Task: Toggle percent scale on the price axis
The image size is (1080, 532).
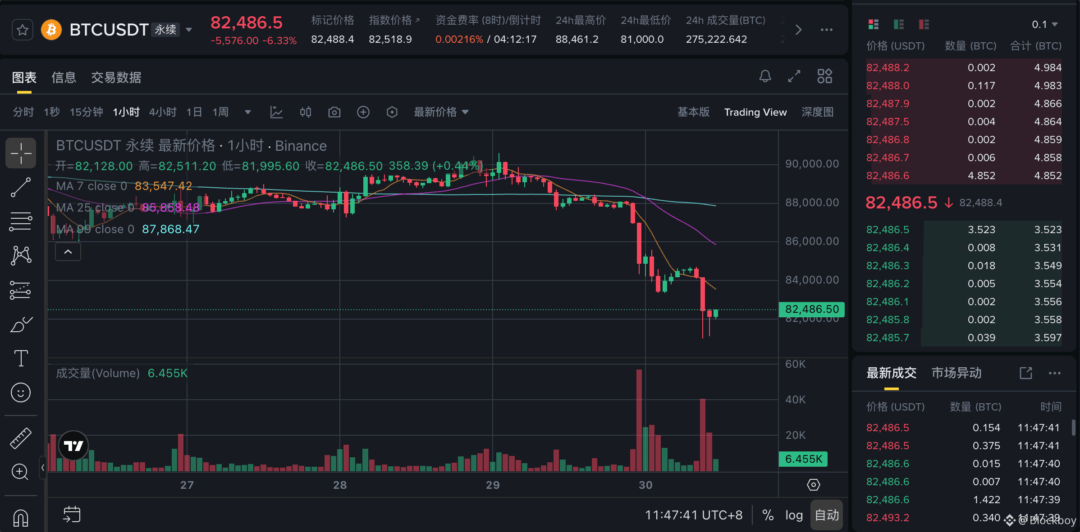Action: point(768,515)
